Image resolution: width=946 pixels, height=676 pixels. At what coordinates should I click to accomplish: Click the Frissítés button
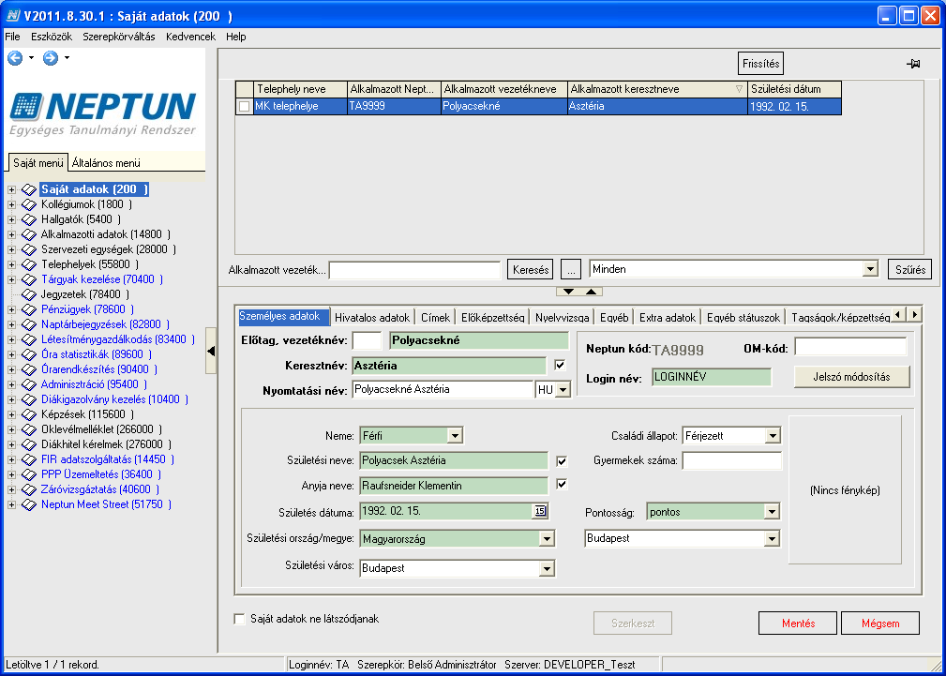tap(760, 64)
